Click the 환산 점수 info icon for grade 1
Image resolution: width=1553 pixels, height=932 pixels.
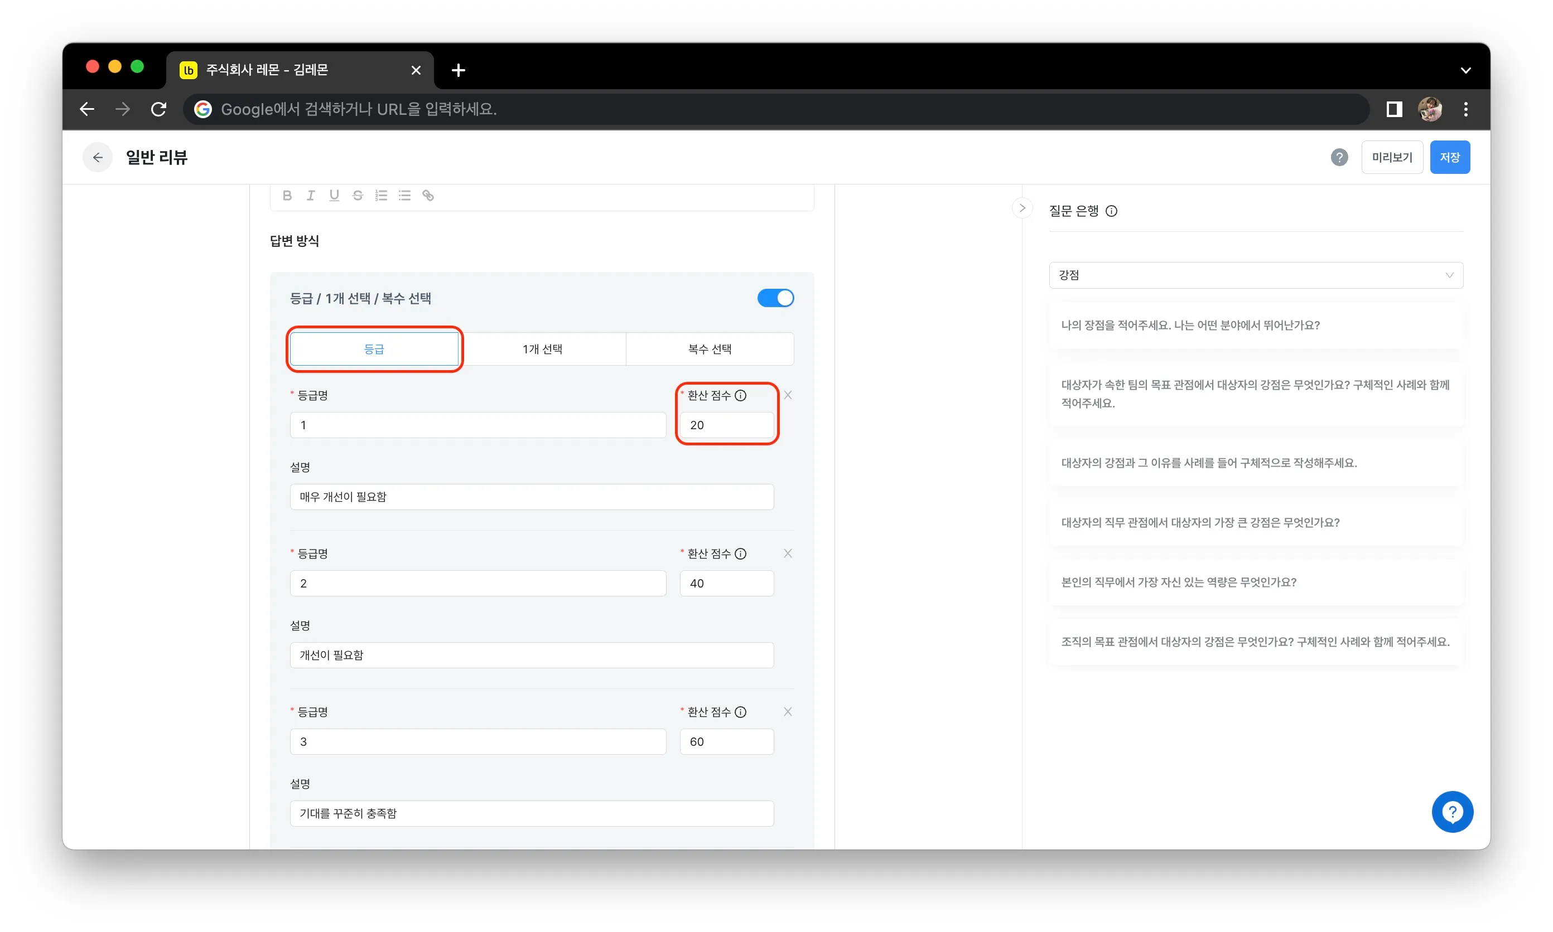pyautogui.click(x=740, y=395)
